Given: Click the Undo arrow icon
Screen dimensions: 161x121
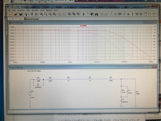Looking at the screenshot, I should pos(154,14).
